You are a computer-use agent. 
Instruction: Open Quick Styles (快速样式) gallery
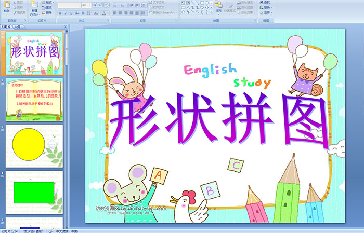point(230,7)
